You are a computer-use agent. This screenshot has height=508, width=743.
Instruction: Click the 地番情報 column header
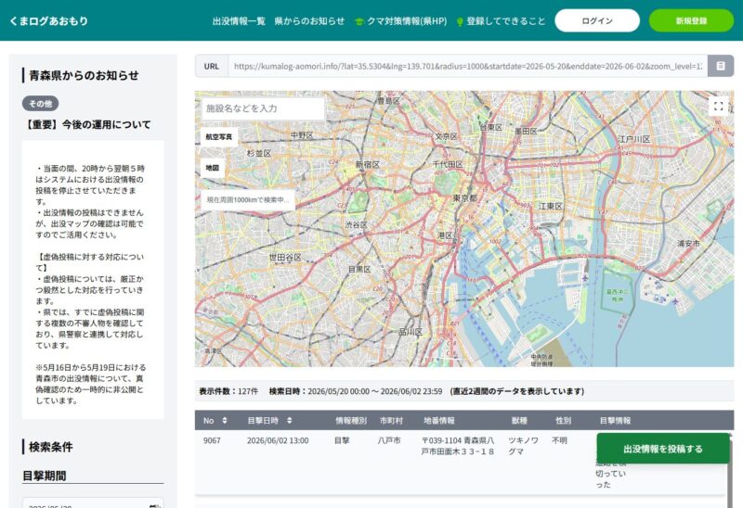click(x=438, y=421)
